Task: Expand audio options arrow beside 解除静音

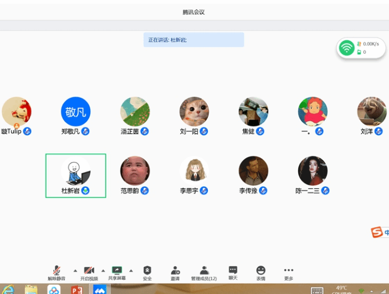Action: click(x=75, y=270)
